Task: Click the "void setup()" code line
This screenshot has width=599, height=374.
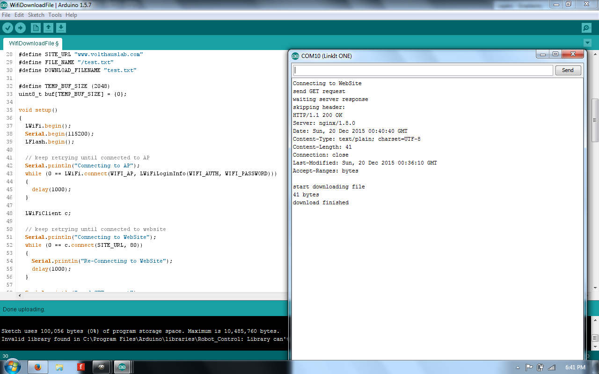Action: click(x=38, y=110)
